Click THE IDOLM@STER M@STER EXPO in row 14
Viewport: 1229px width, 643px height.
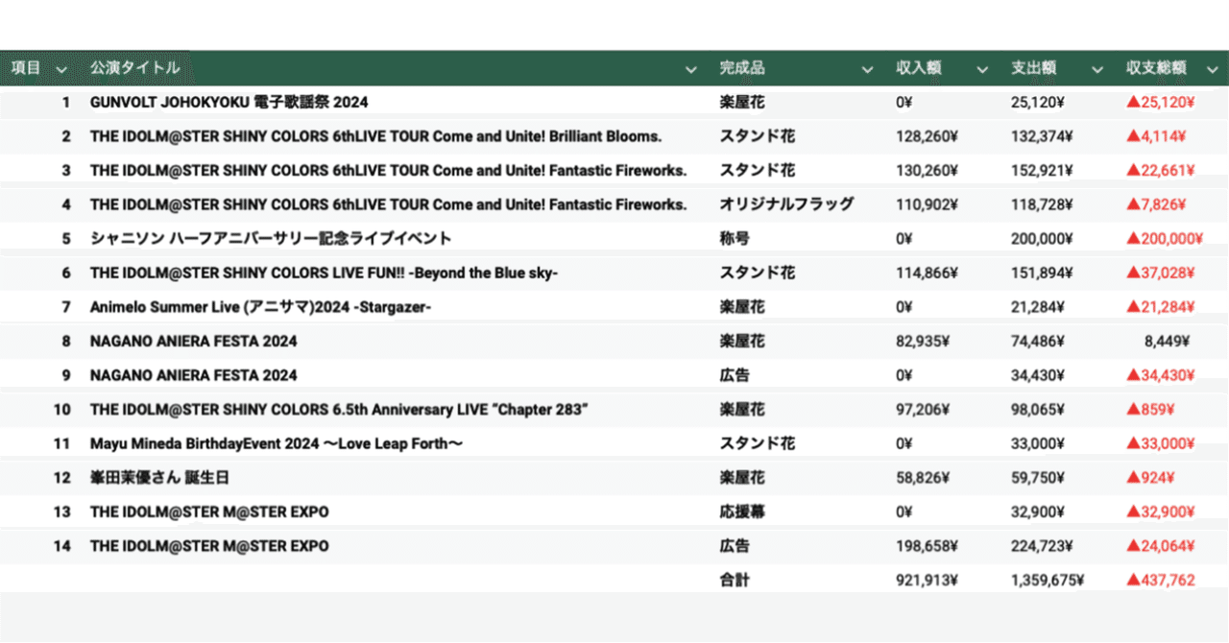209,546
